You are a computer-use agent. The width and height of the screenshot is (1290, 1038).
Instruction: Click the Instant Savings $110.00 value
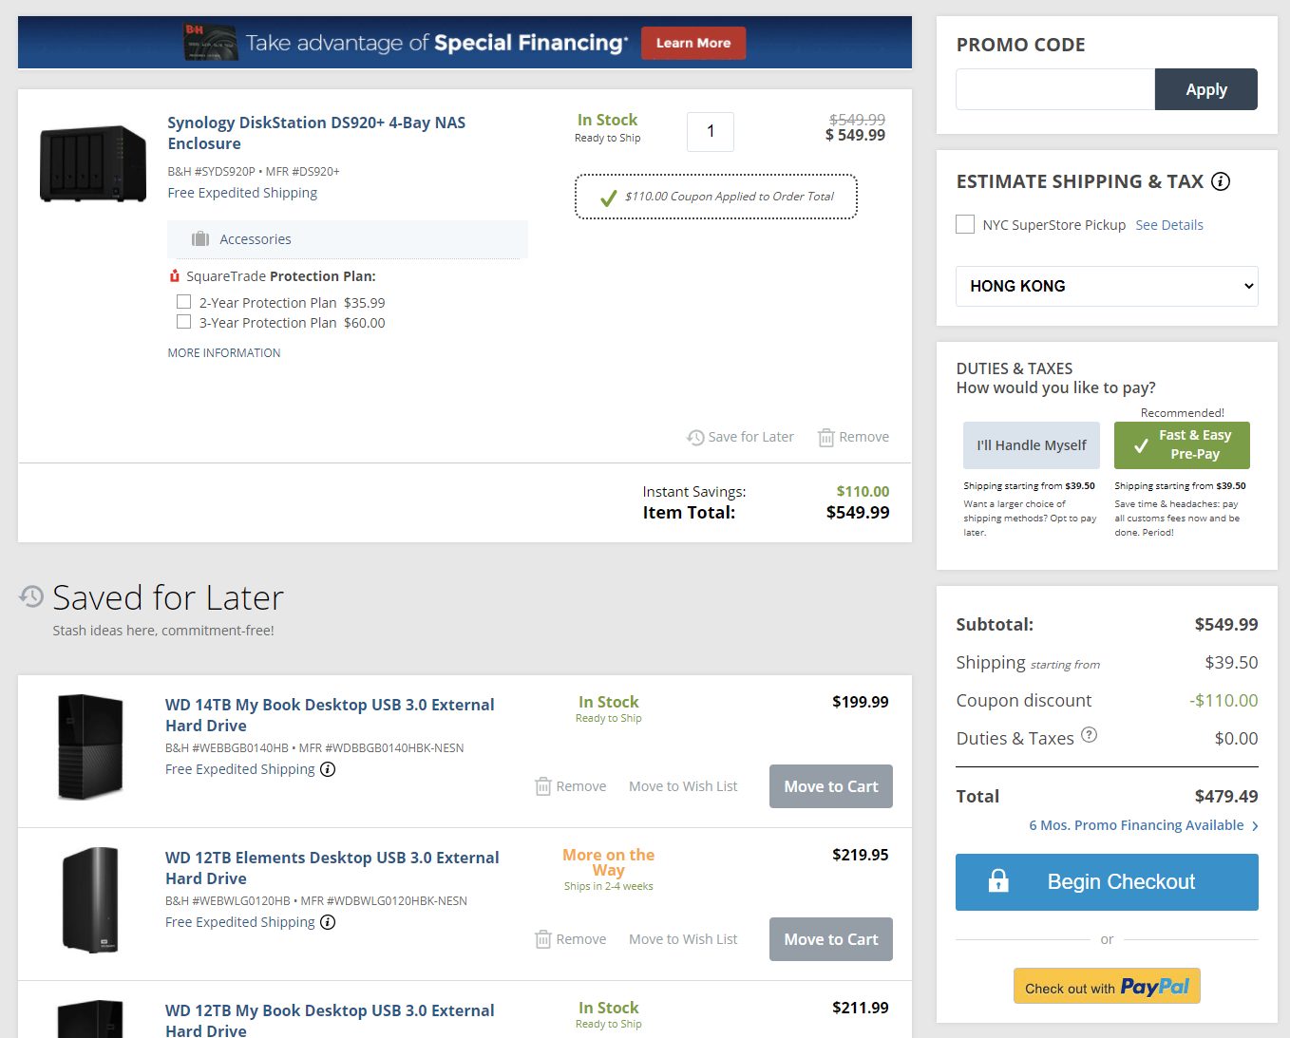tap(863, 491)
